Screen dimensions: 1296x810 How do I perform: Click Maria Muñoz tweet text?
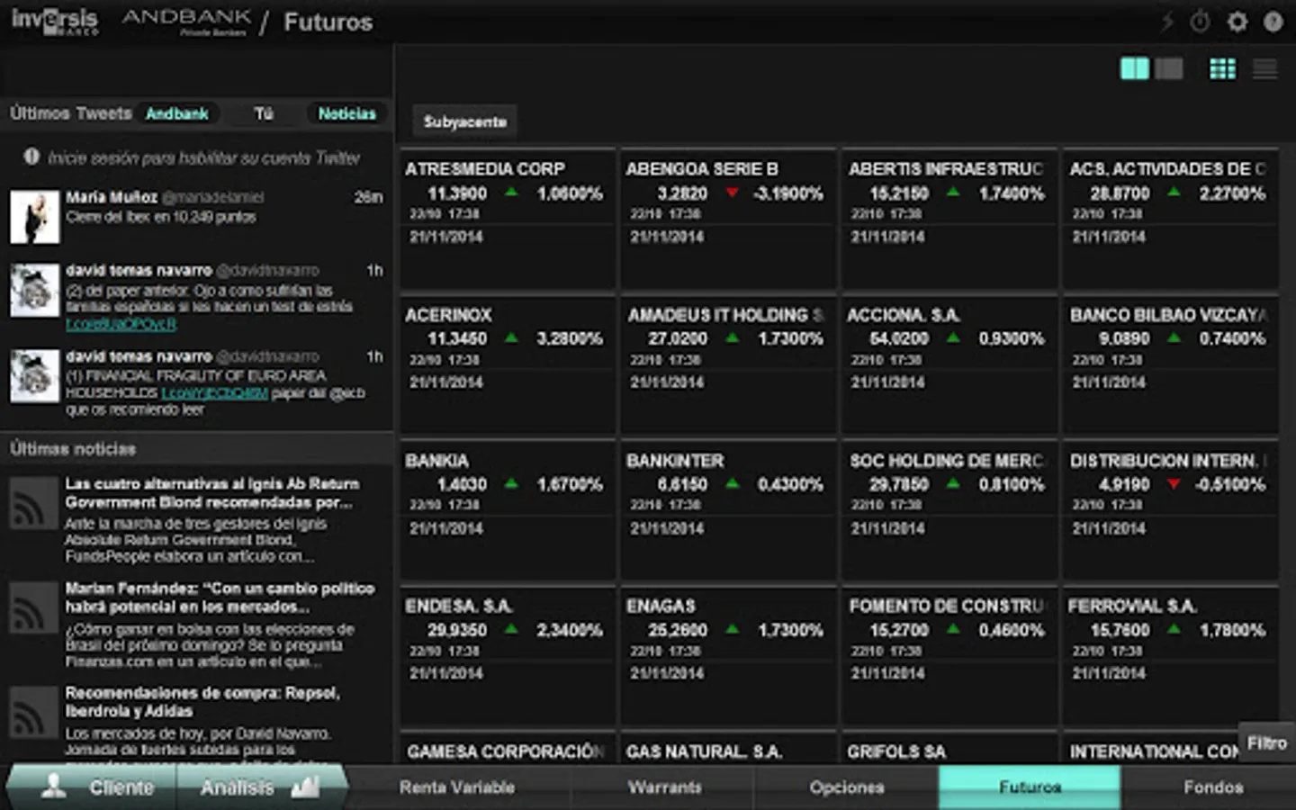tap(160, 217)
